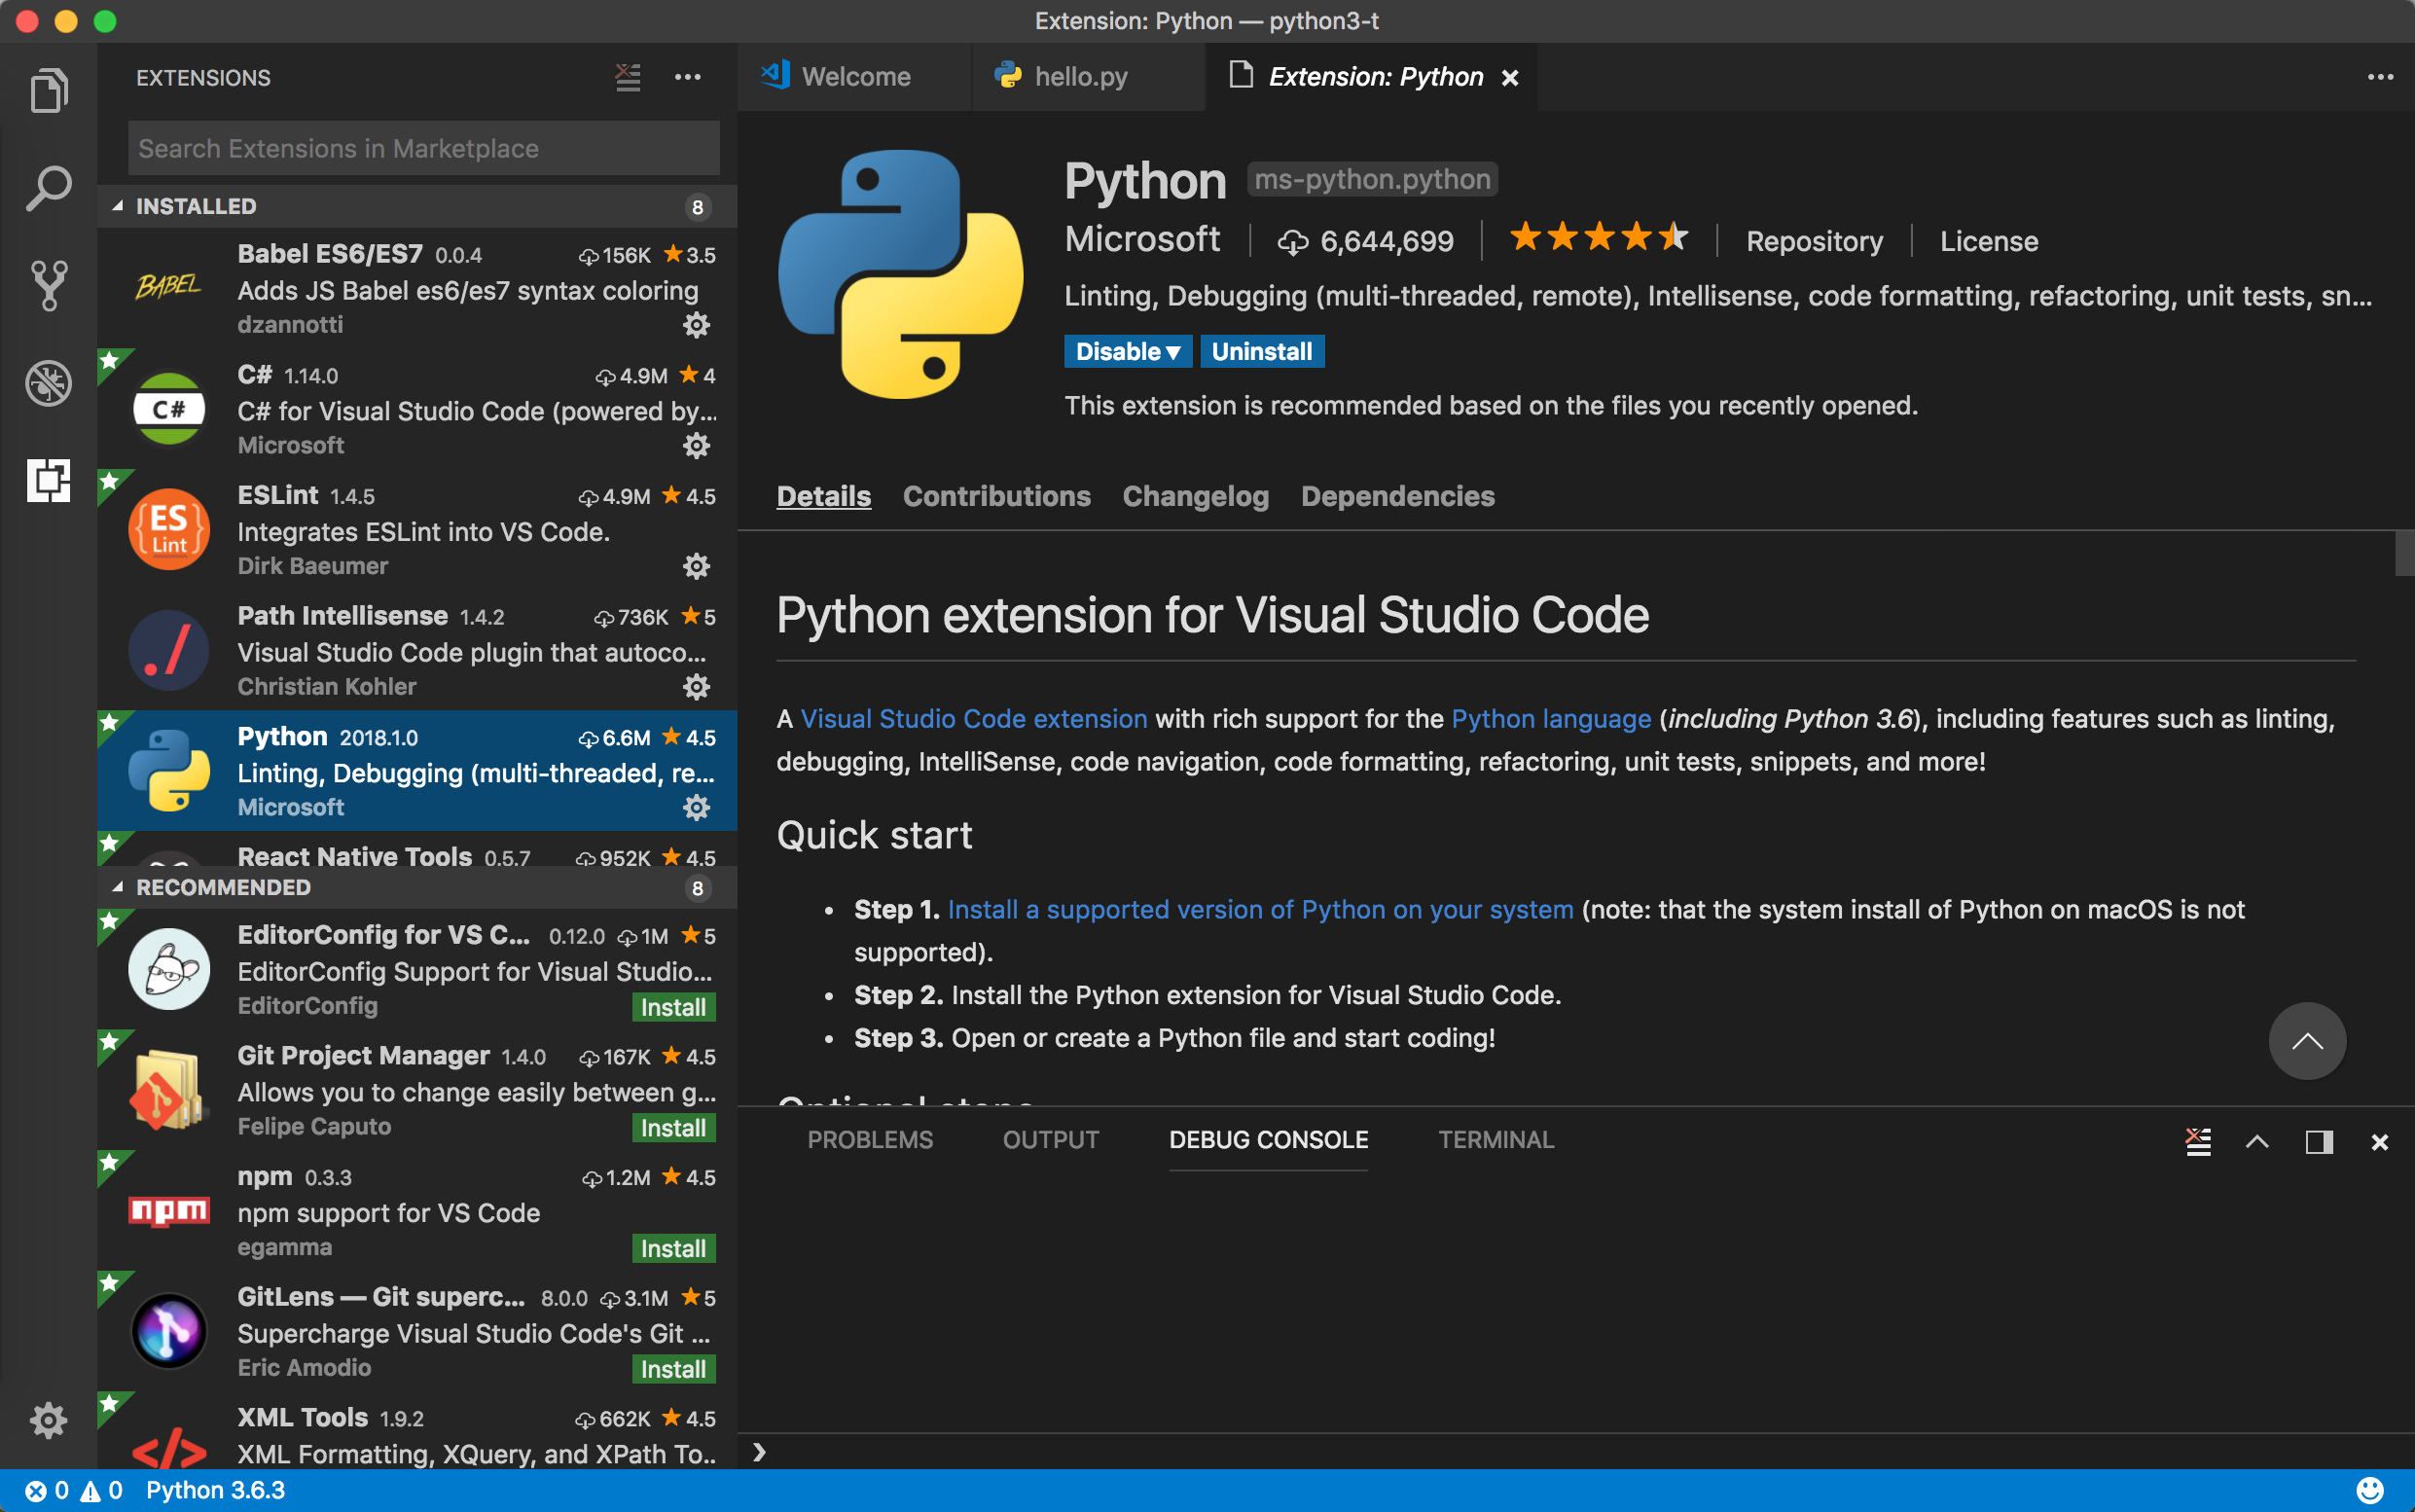The height and width of the screenshot is (1512, 2415).
Task: Collapse the RECOMMENDED extensions section
Action: tap(222, 887)
